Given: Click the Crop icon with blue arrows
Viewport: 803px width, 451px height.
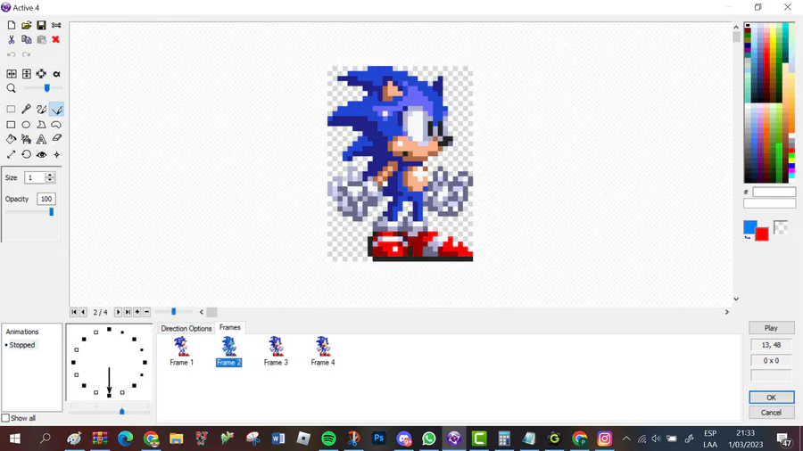Looking at the screenshot, I should [41, 74].
